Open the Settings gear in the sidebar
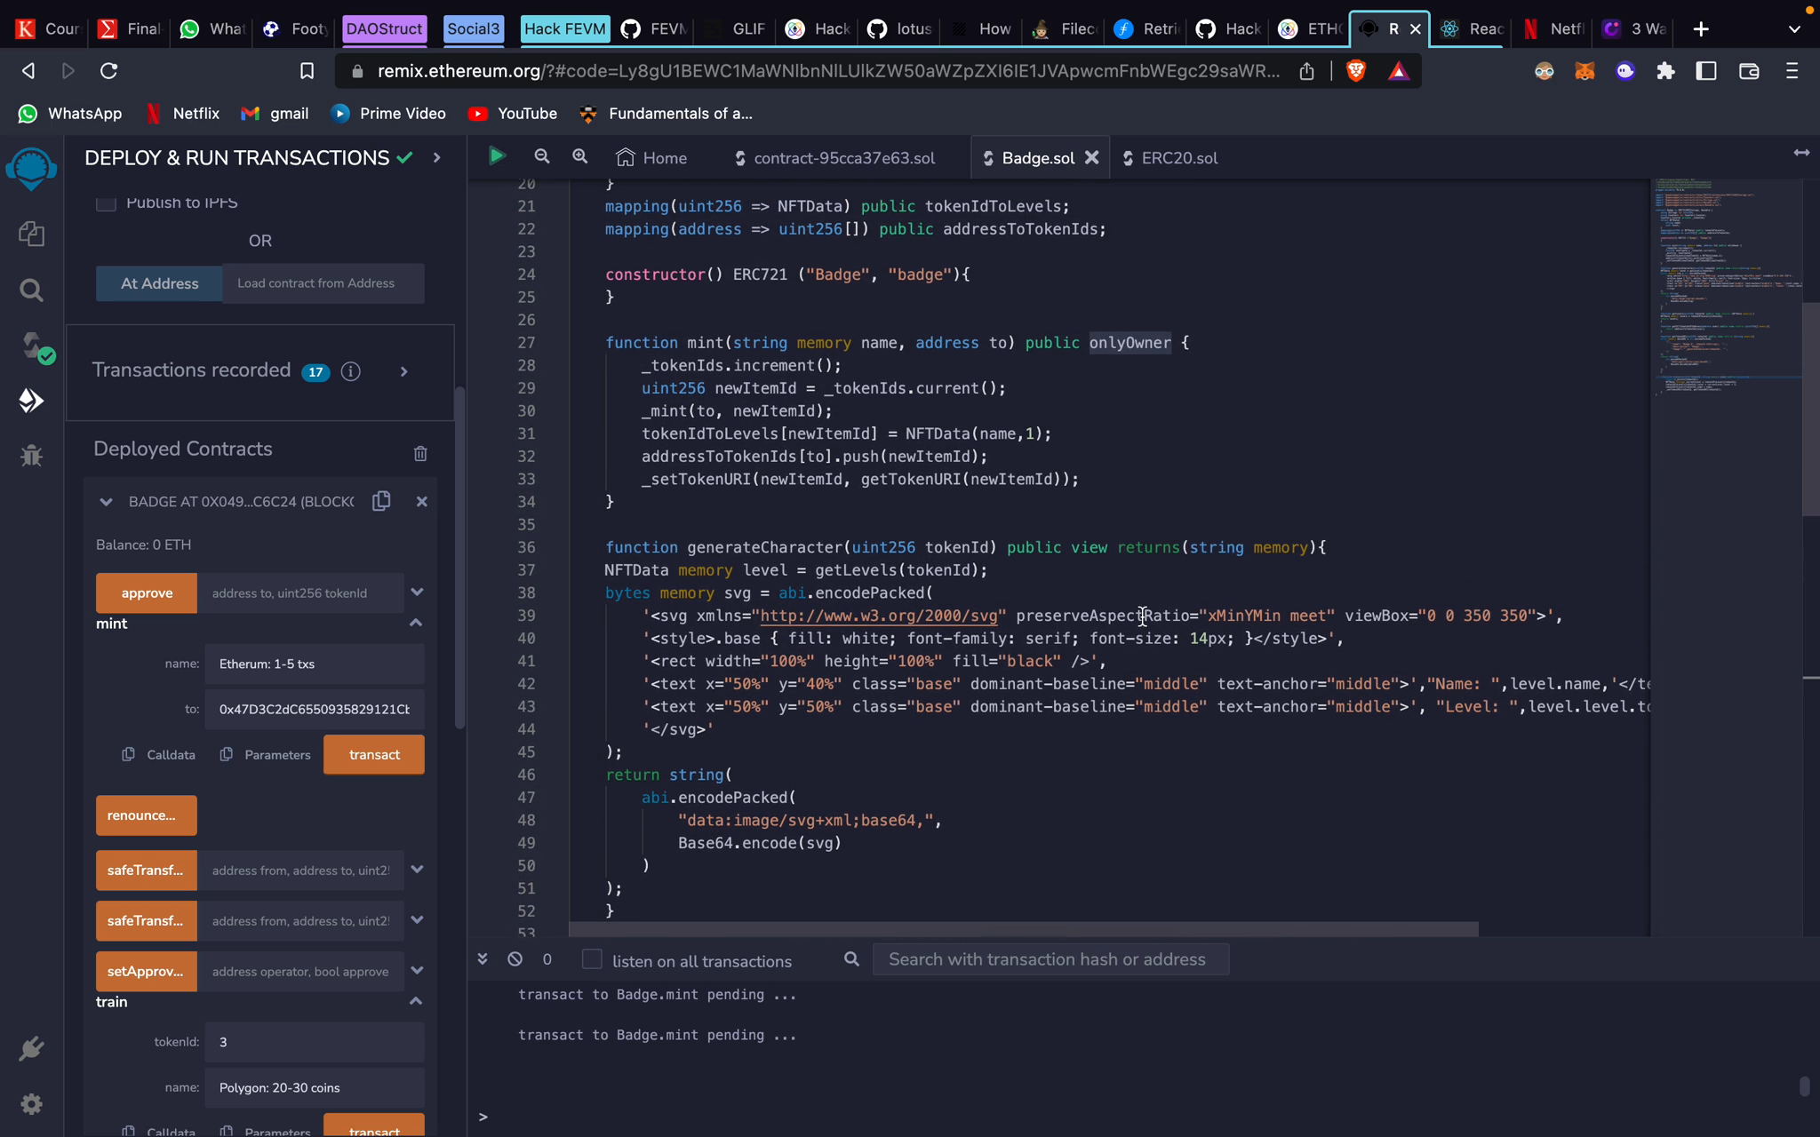Image resolution: width=1820 pixels, height=1137 pixels. [x=32, y=1104]
